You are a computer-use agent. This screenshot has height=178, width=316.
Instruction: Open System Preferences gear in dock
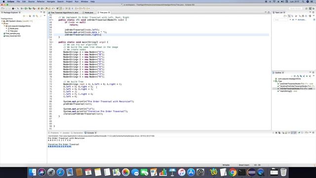click(x=200, y=173)
